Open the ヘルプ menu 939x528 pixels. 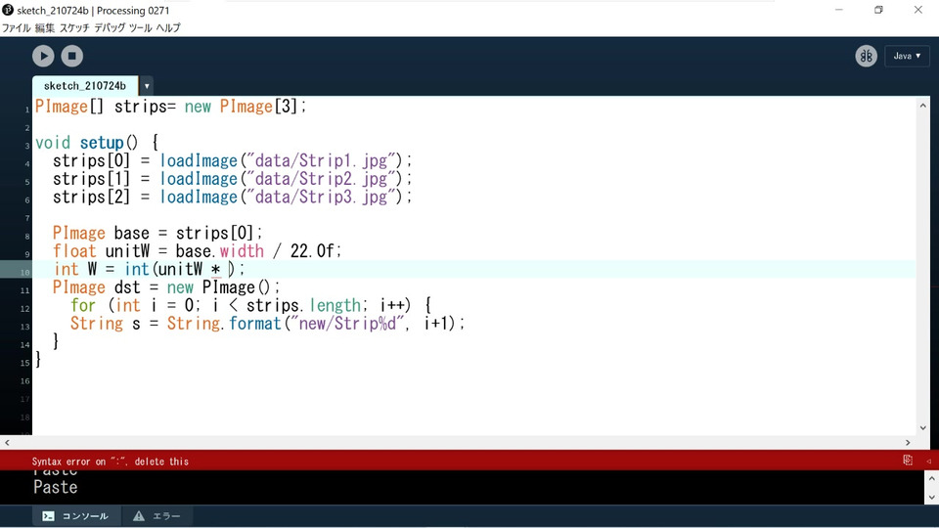[x=168, y=27]
